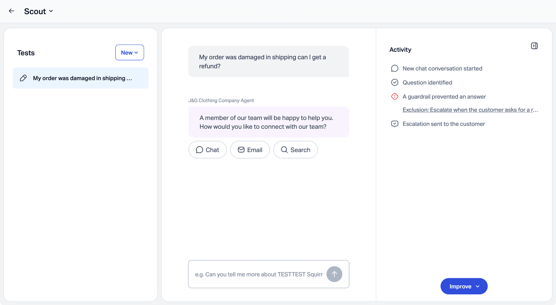This screenshot has width=556, height=305.
Task: Choose the Search connection option
Action: 296,150
